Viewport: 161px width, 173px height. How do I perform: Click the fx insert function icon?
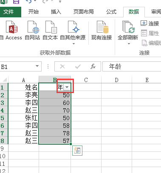coord(93,66)
